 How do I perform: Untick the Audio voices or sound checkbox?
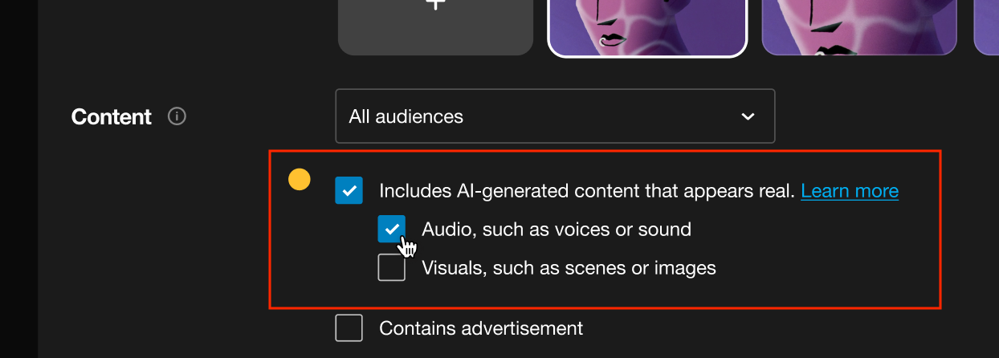pos(392,230)
